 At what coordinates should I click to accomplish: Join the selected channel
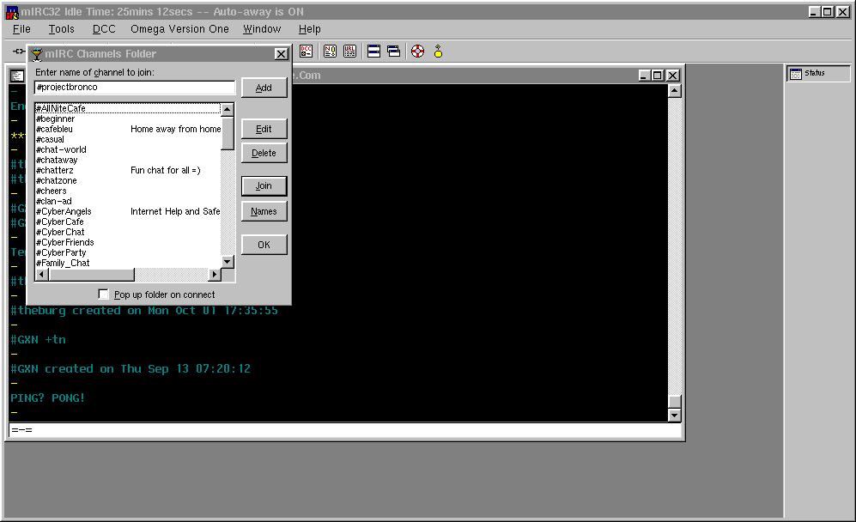(264, 185)
